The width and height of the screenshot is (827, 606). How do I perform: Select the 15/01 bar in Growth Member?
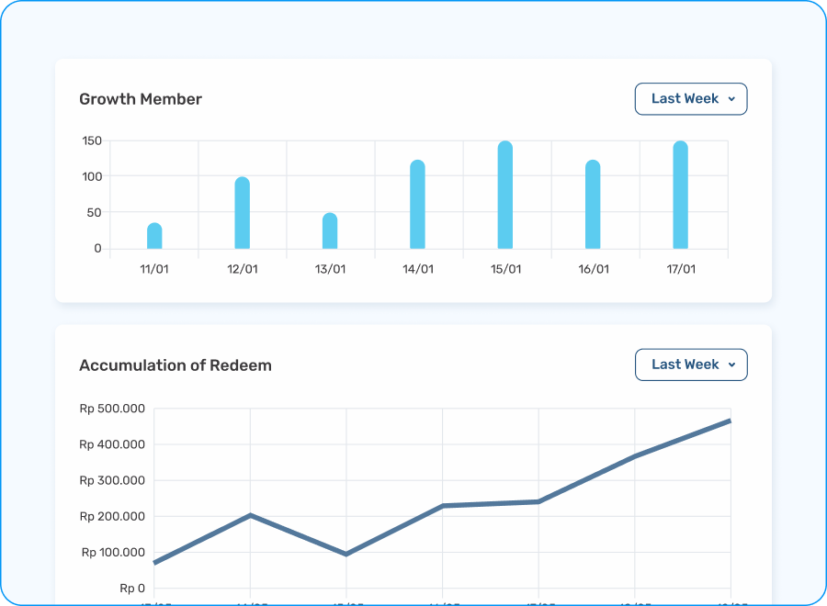[x=505, y=195]
